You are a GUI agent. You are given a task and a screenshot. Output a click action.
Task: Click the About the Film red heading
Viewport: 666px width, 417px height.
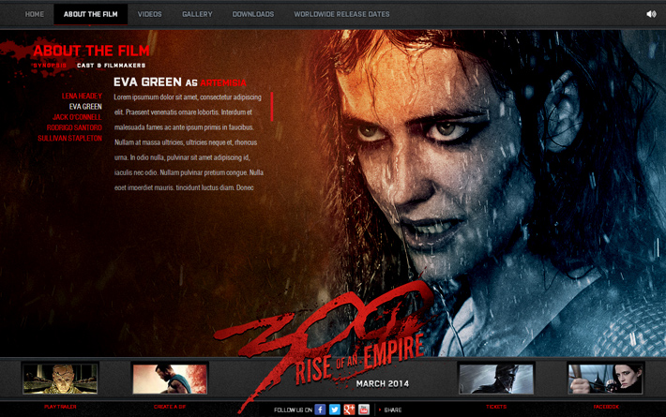(x=91, y=51)
